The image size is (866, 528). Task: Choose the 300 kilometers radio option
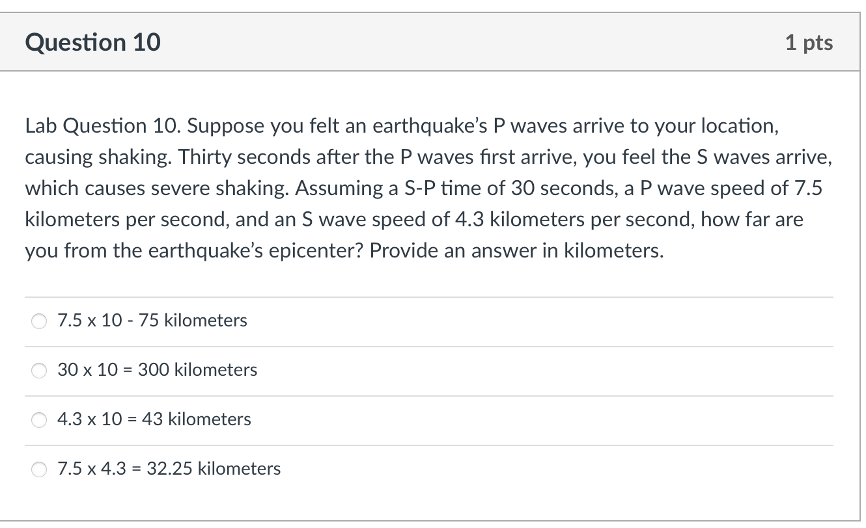point(39,371)
